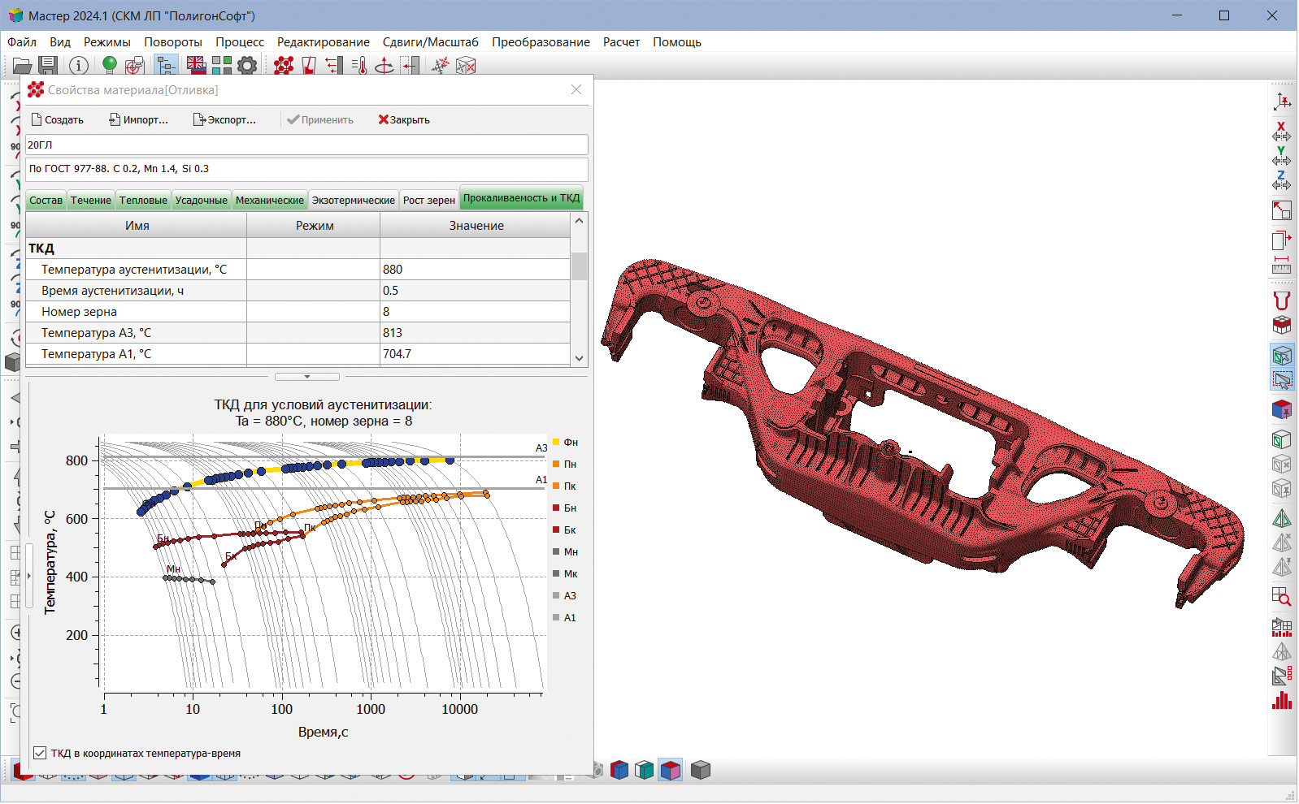Toggle the tree structure view button
This screenshot has height=804, width=1299.
click(166, 66)
